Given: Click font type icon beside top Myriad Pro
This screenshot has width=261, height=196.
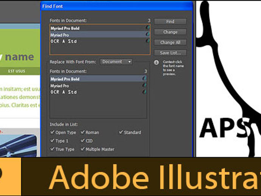Looking at the screenshot, I should click(147, 34).
